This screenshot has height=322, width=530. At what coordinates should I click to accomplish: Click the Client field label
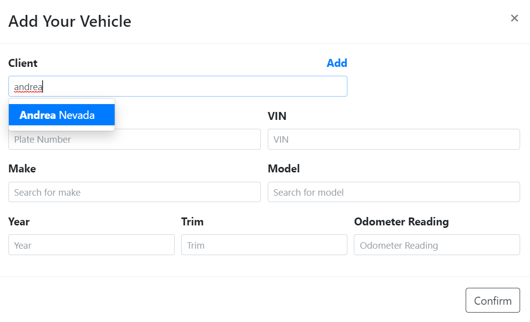tap(22, 63)
